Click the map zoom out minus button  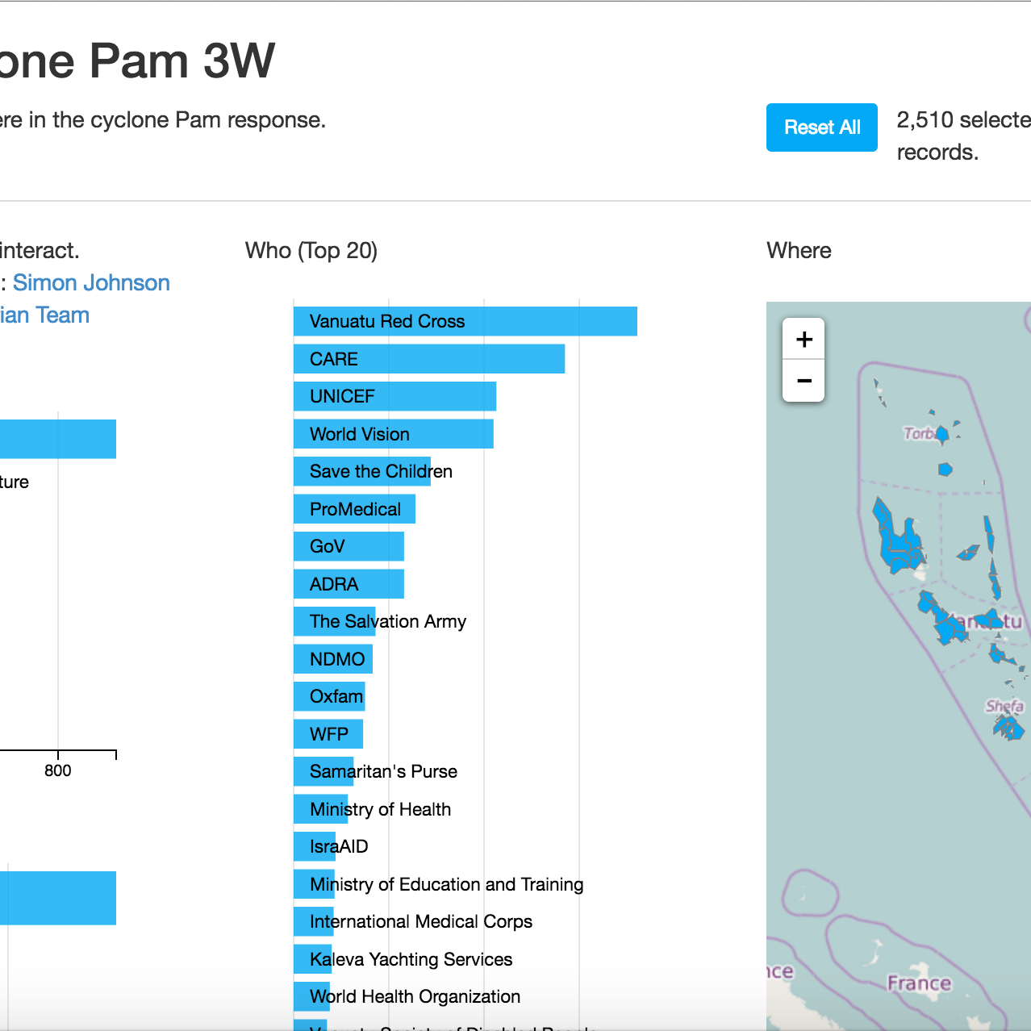804,381
